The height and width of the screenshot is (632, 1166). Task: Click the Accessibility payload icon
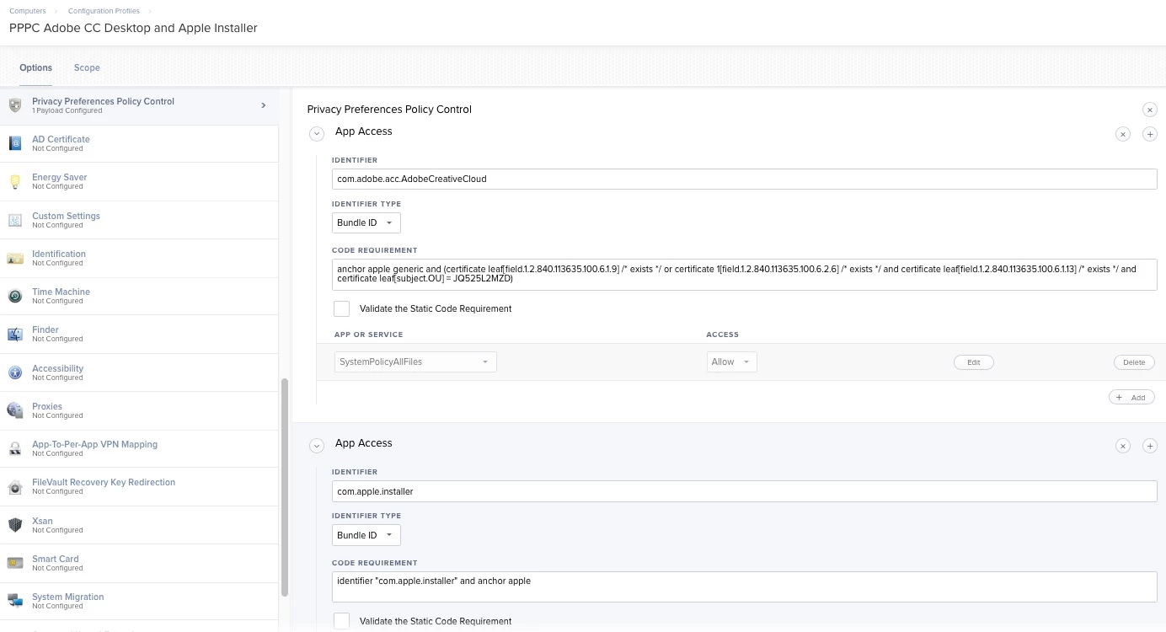[x=15, y=372]
